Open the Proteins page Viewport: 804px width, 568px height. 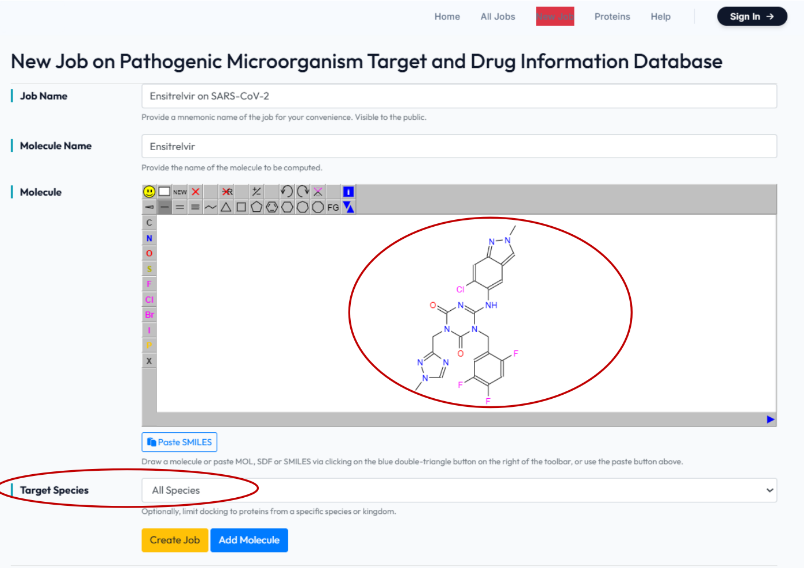coord(612,17)
